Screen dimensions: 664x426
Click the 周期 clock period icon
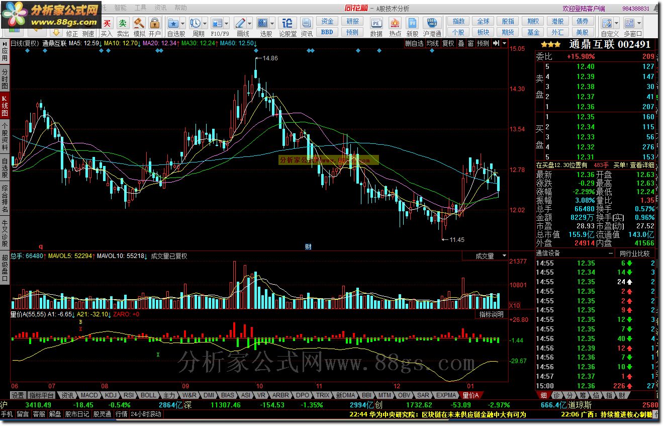(196, 23)
